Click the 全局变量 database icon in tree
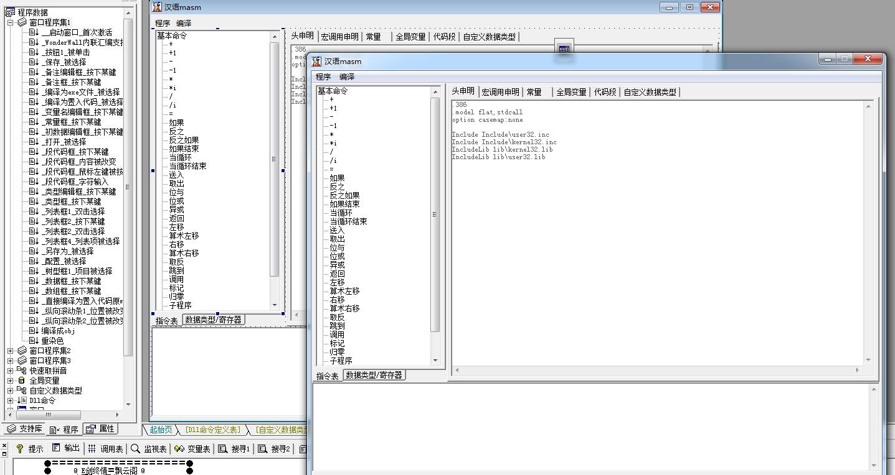This screenshot has height=475, width=895. (x=22, y=380)
